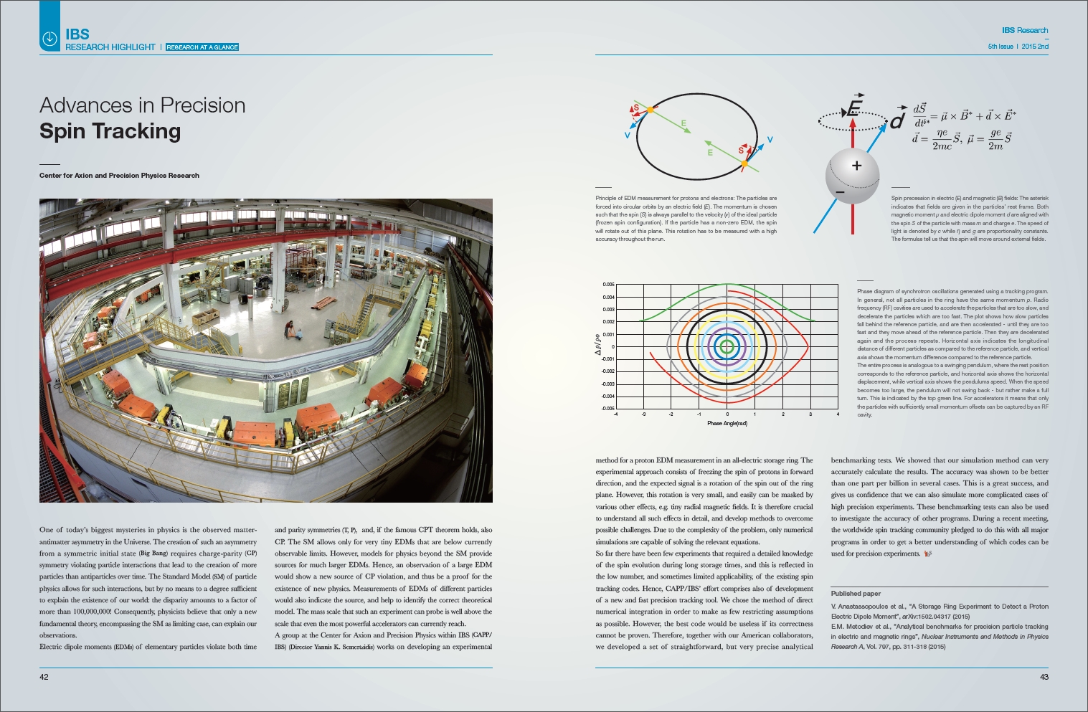Click page number 43 in footer

(x=1044, y=676)
